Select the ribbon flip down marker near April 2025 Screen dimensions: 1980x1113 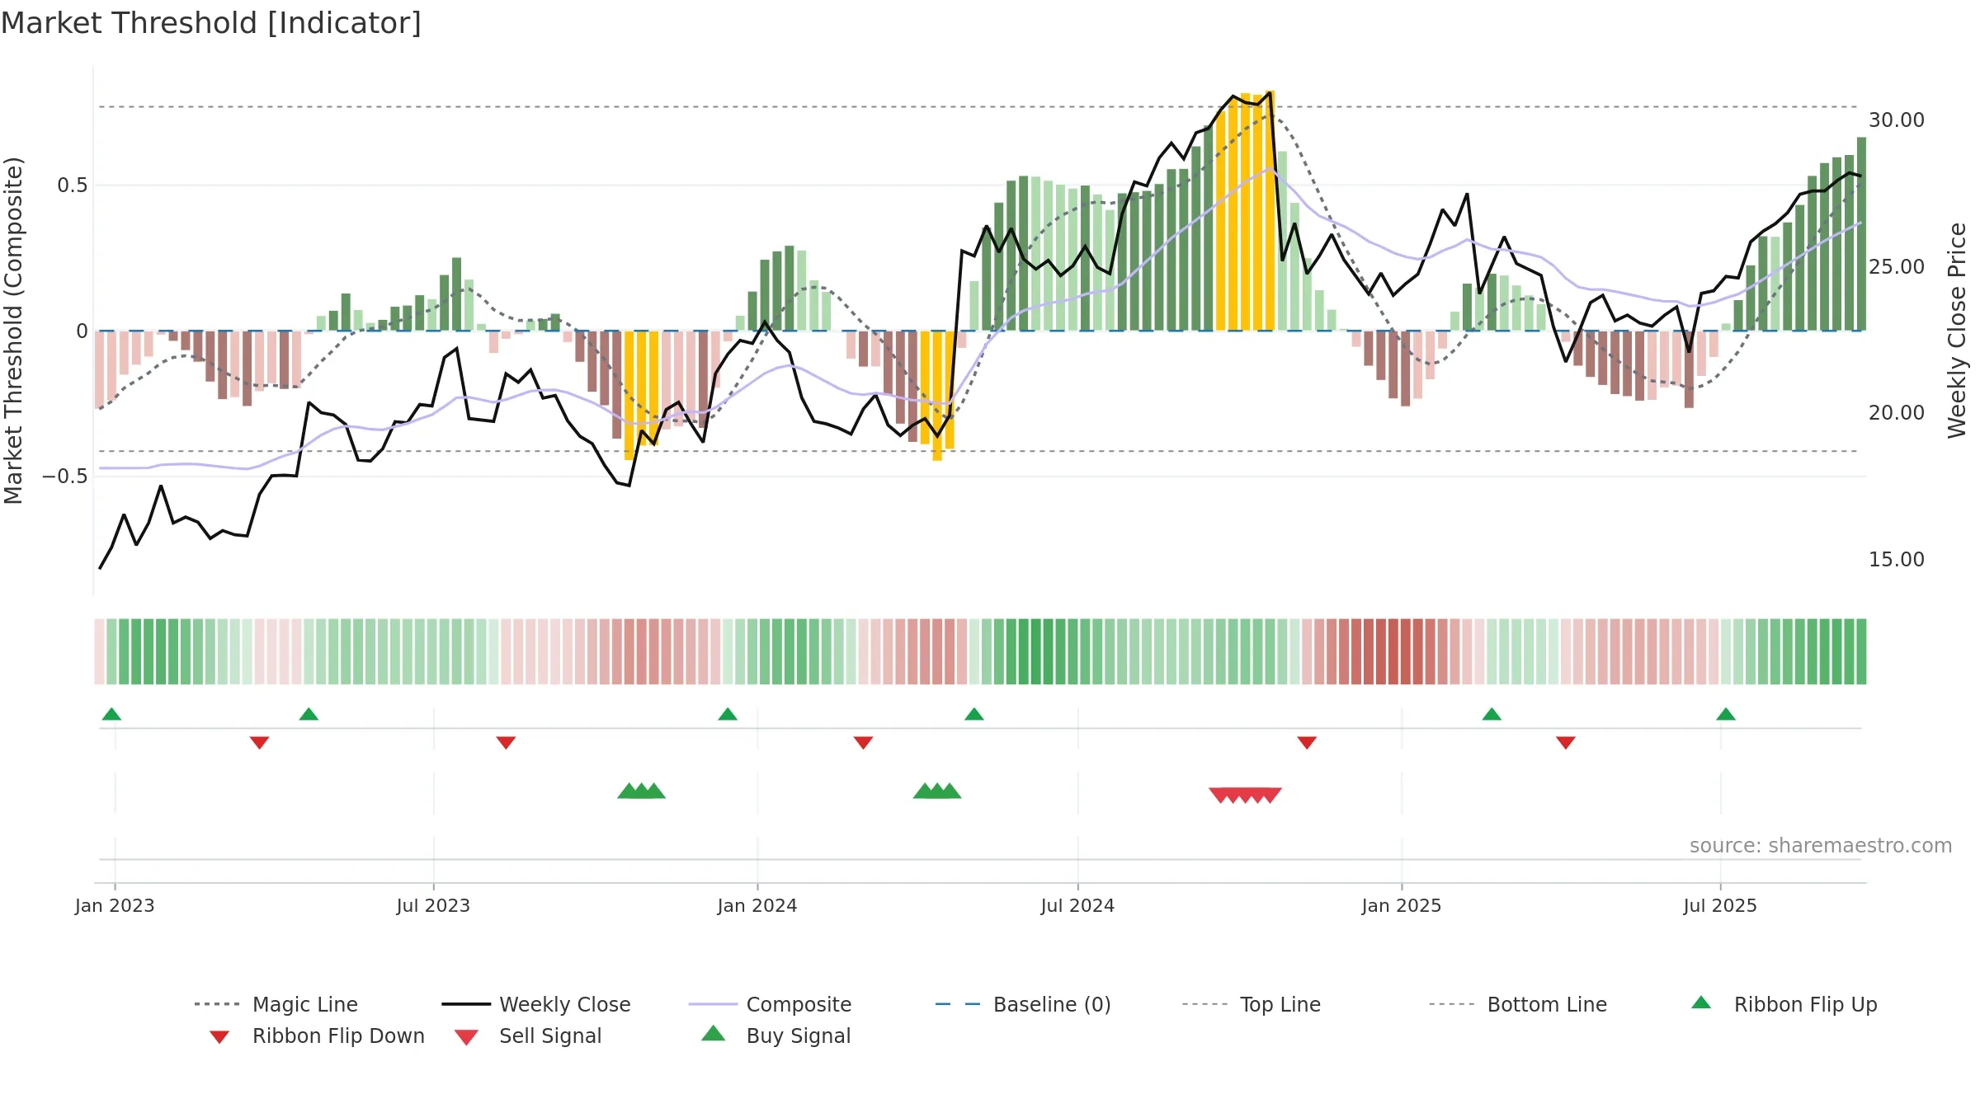tap(1566, 743)
